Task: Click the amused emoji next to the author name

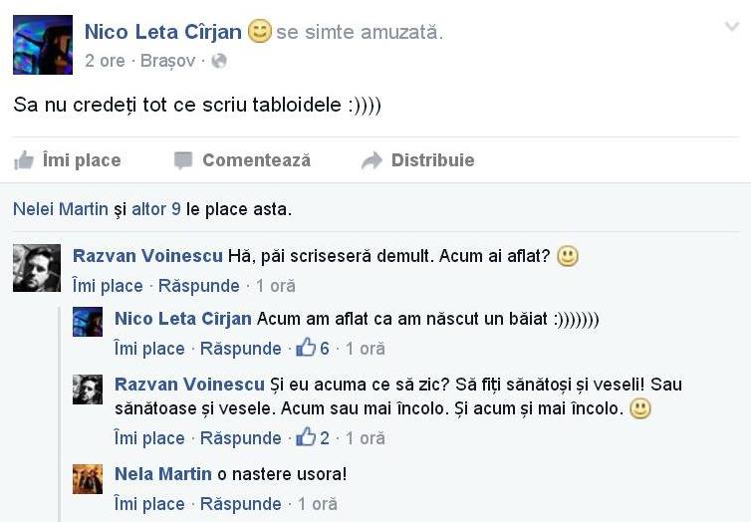Action: (259, 32)
